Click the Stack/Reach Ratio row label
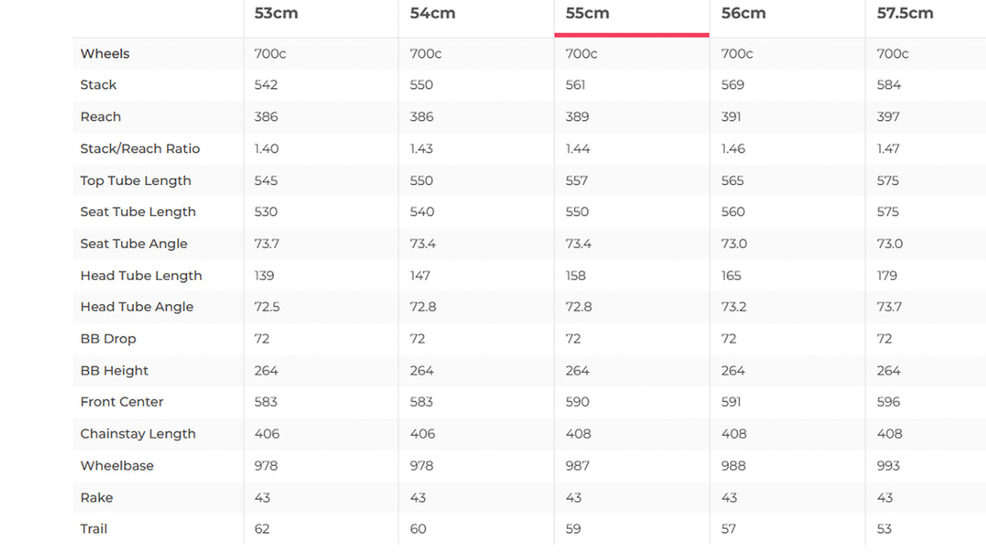Screen dimensions: 986x554 click(x=140, y=148)
